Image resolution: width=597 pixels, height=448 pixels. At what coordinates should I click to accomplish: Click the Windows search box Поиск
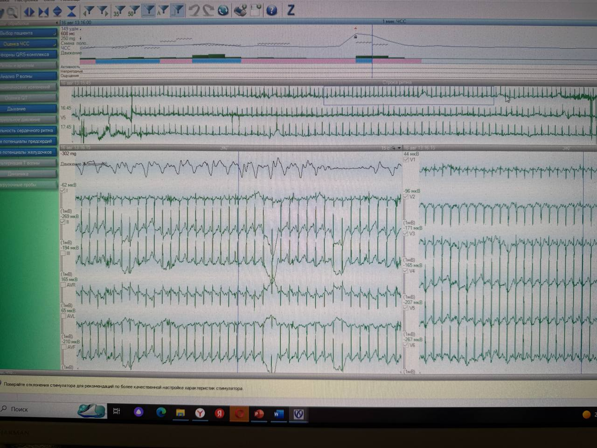[x=37, y=409]
